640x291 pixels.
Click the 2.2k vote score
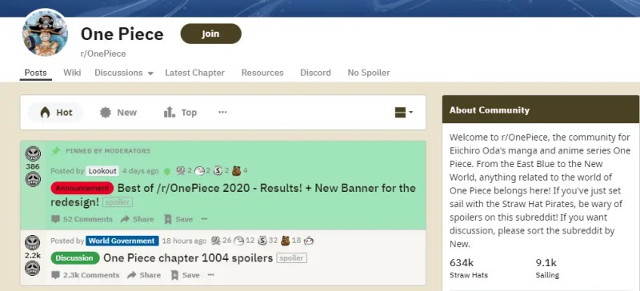pyautogui.click(x=33, y=256)
